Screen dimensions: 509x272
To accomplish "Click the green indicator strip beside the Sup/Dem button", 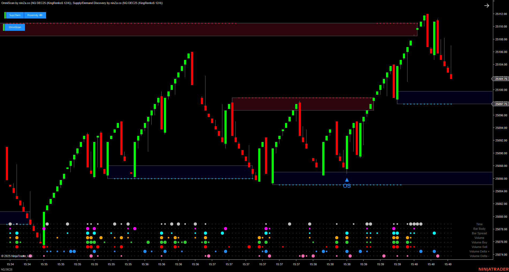I will [5, 15].
